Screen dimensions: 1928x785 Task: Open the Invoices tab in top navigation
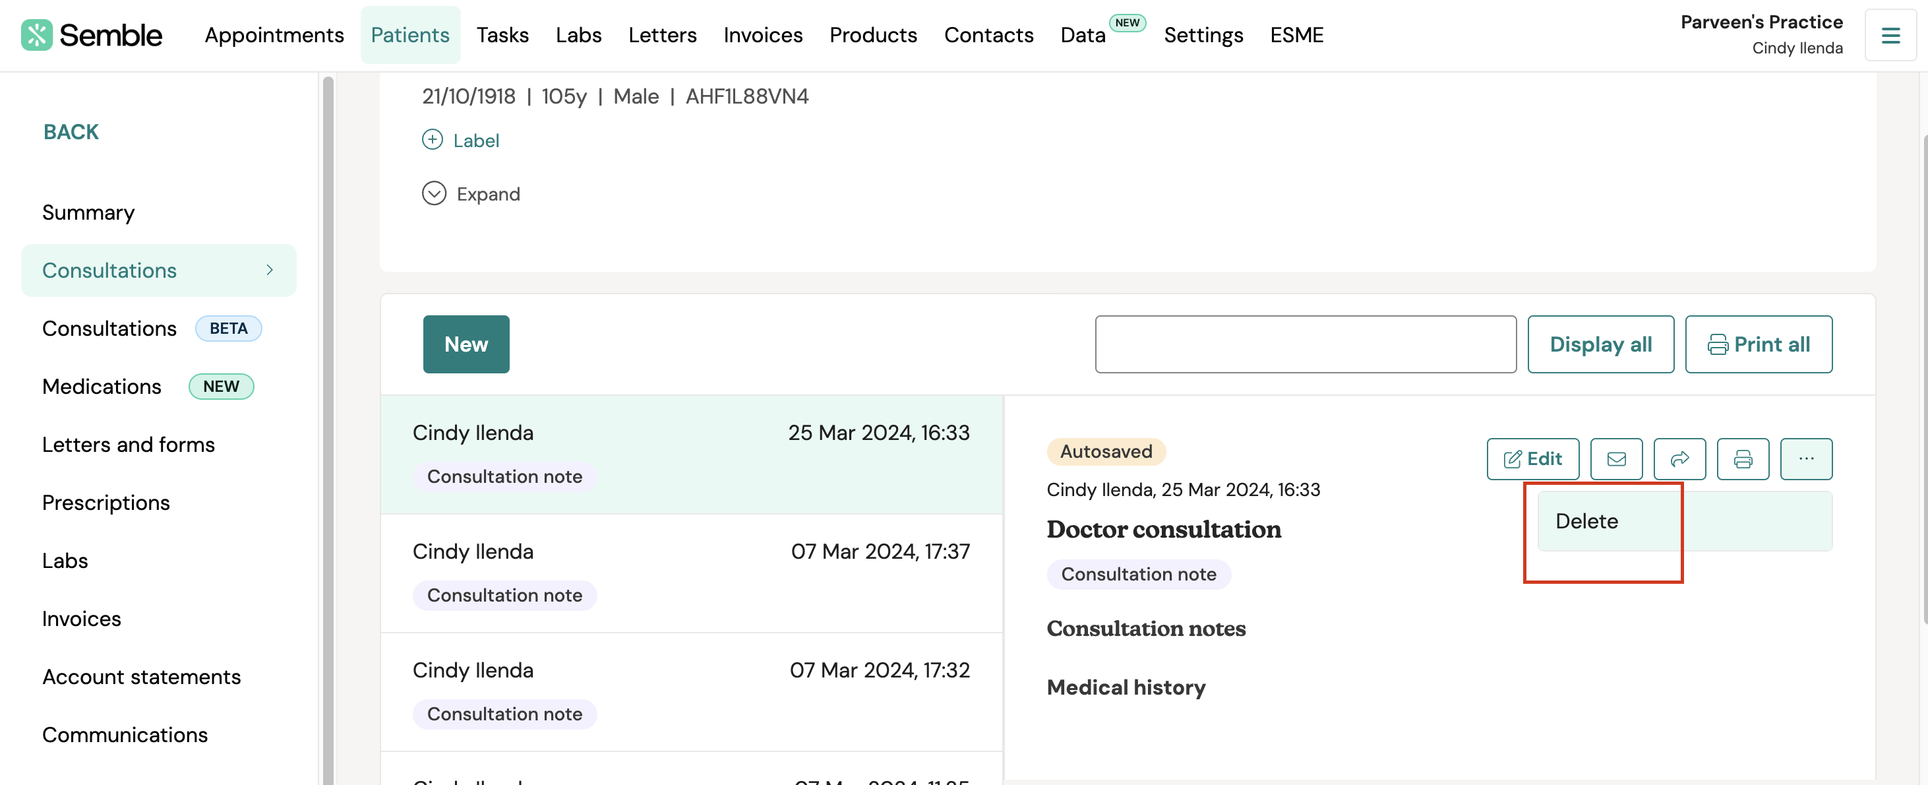pyautogui.click(x=763, y=35)
